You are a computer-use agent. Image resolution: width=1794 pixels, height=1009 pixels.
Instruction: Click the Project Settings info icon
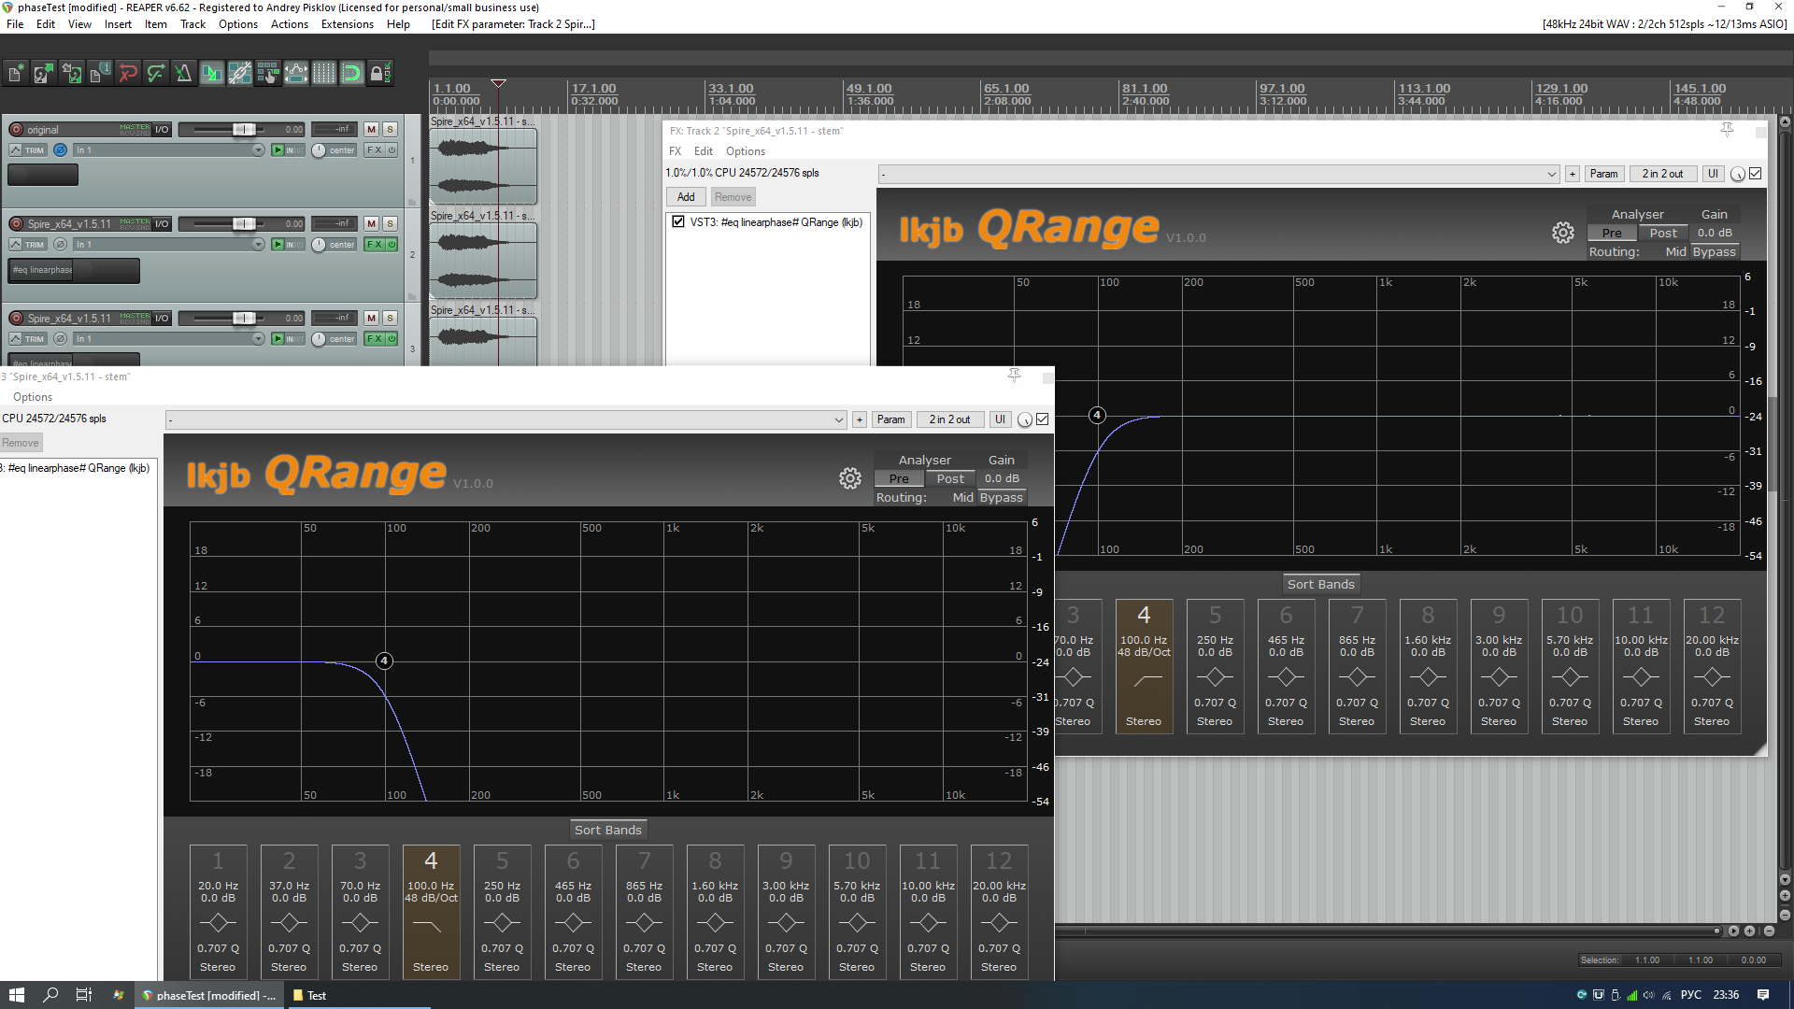[x=100, y=73]
